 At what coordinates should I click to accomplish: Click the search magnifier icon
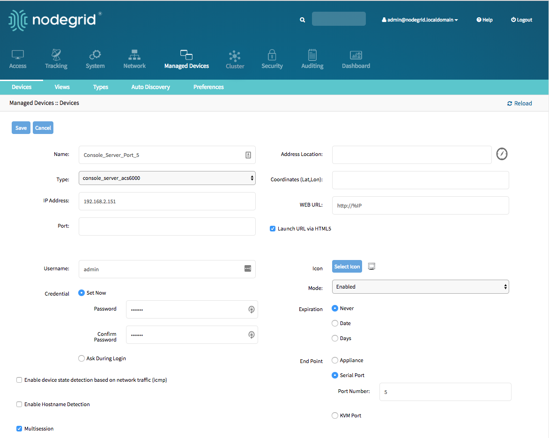[x=303, y=20]
